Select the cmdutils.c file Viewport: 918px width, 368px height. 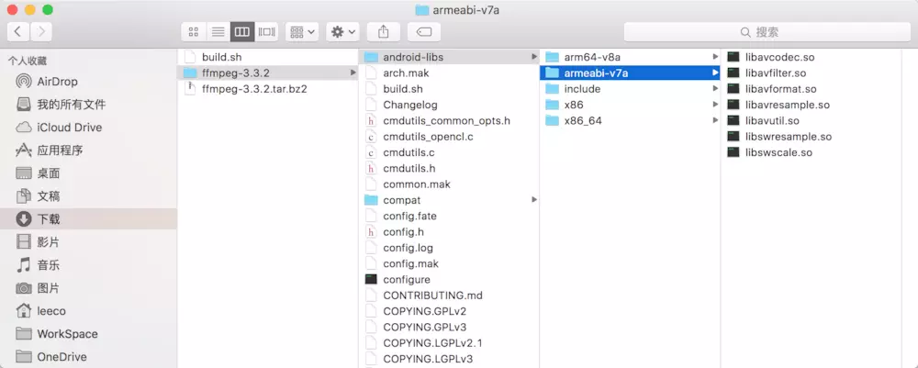click(449, 152)
